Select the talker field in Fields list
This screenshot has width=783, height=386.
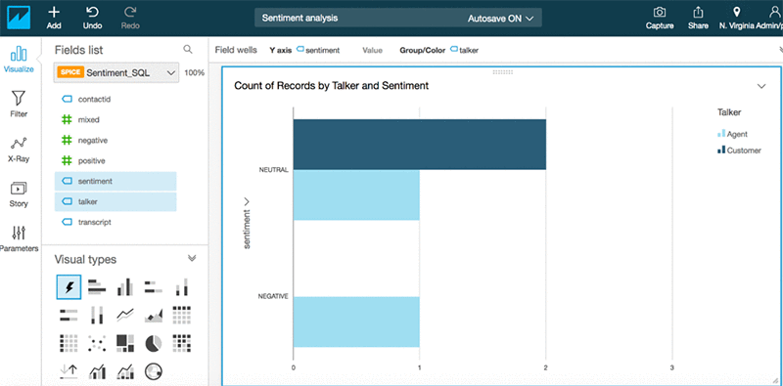pos(115,201)
